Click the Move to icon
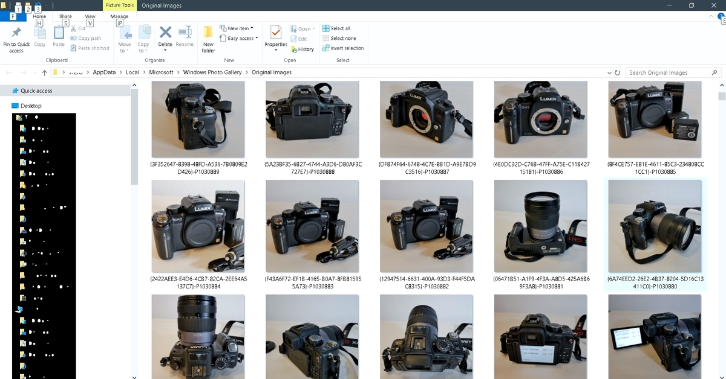726x379 pixels. tap(125, 34)
